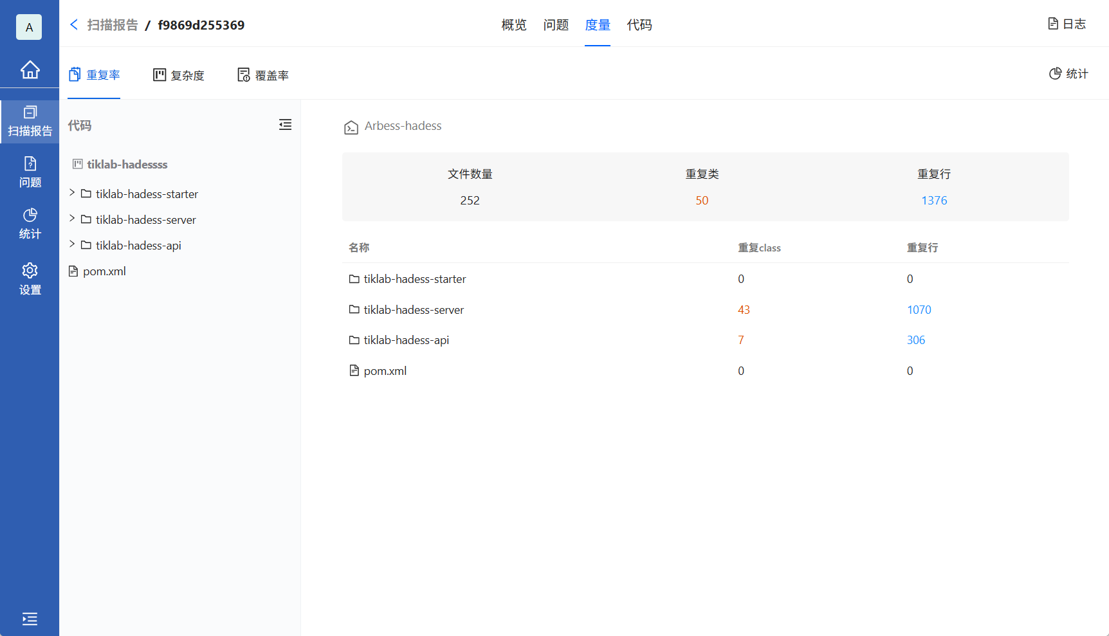This screenshot has width=1109, height=636.
Task: Click folder icon in tiklab-hadess-api table row
Action: [x=354, y=340]
